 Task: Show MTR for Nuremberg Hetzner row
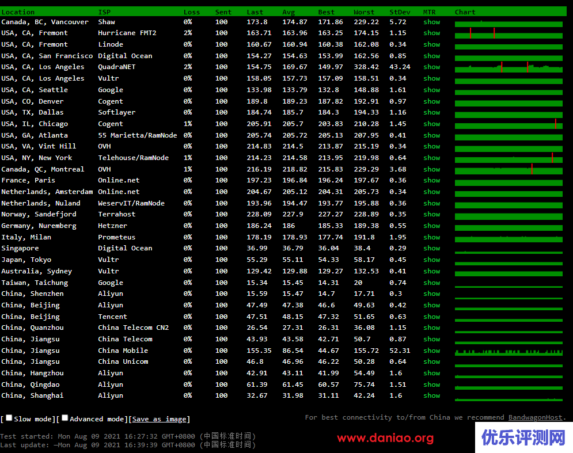pyautogui.click(x=431, y=226)
